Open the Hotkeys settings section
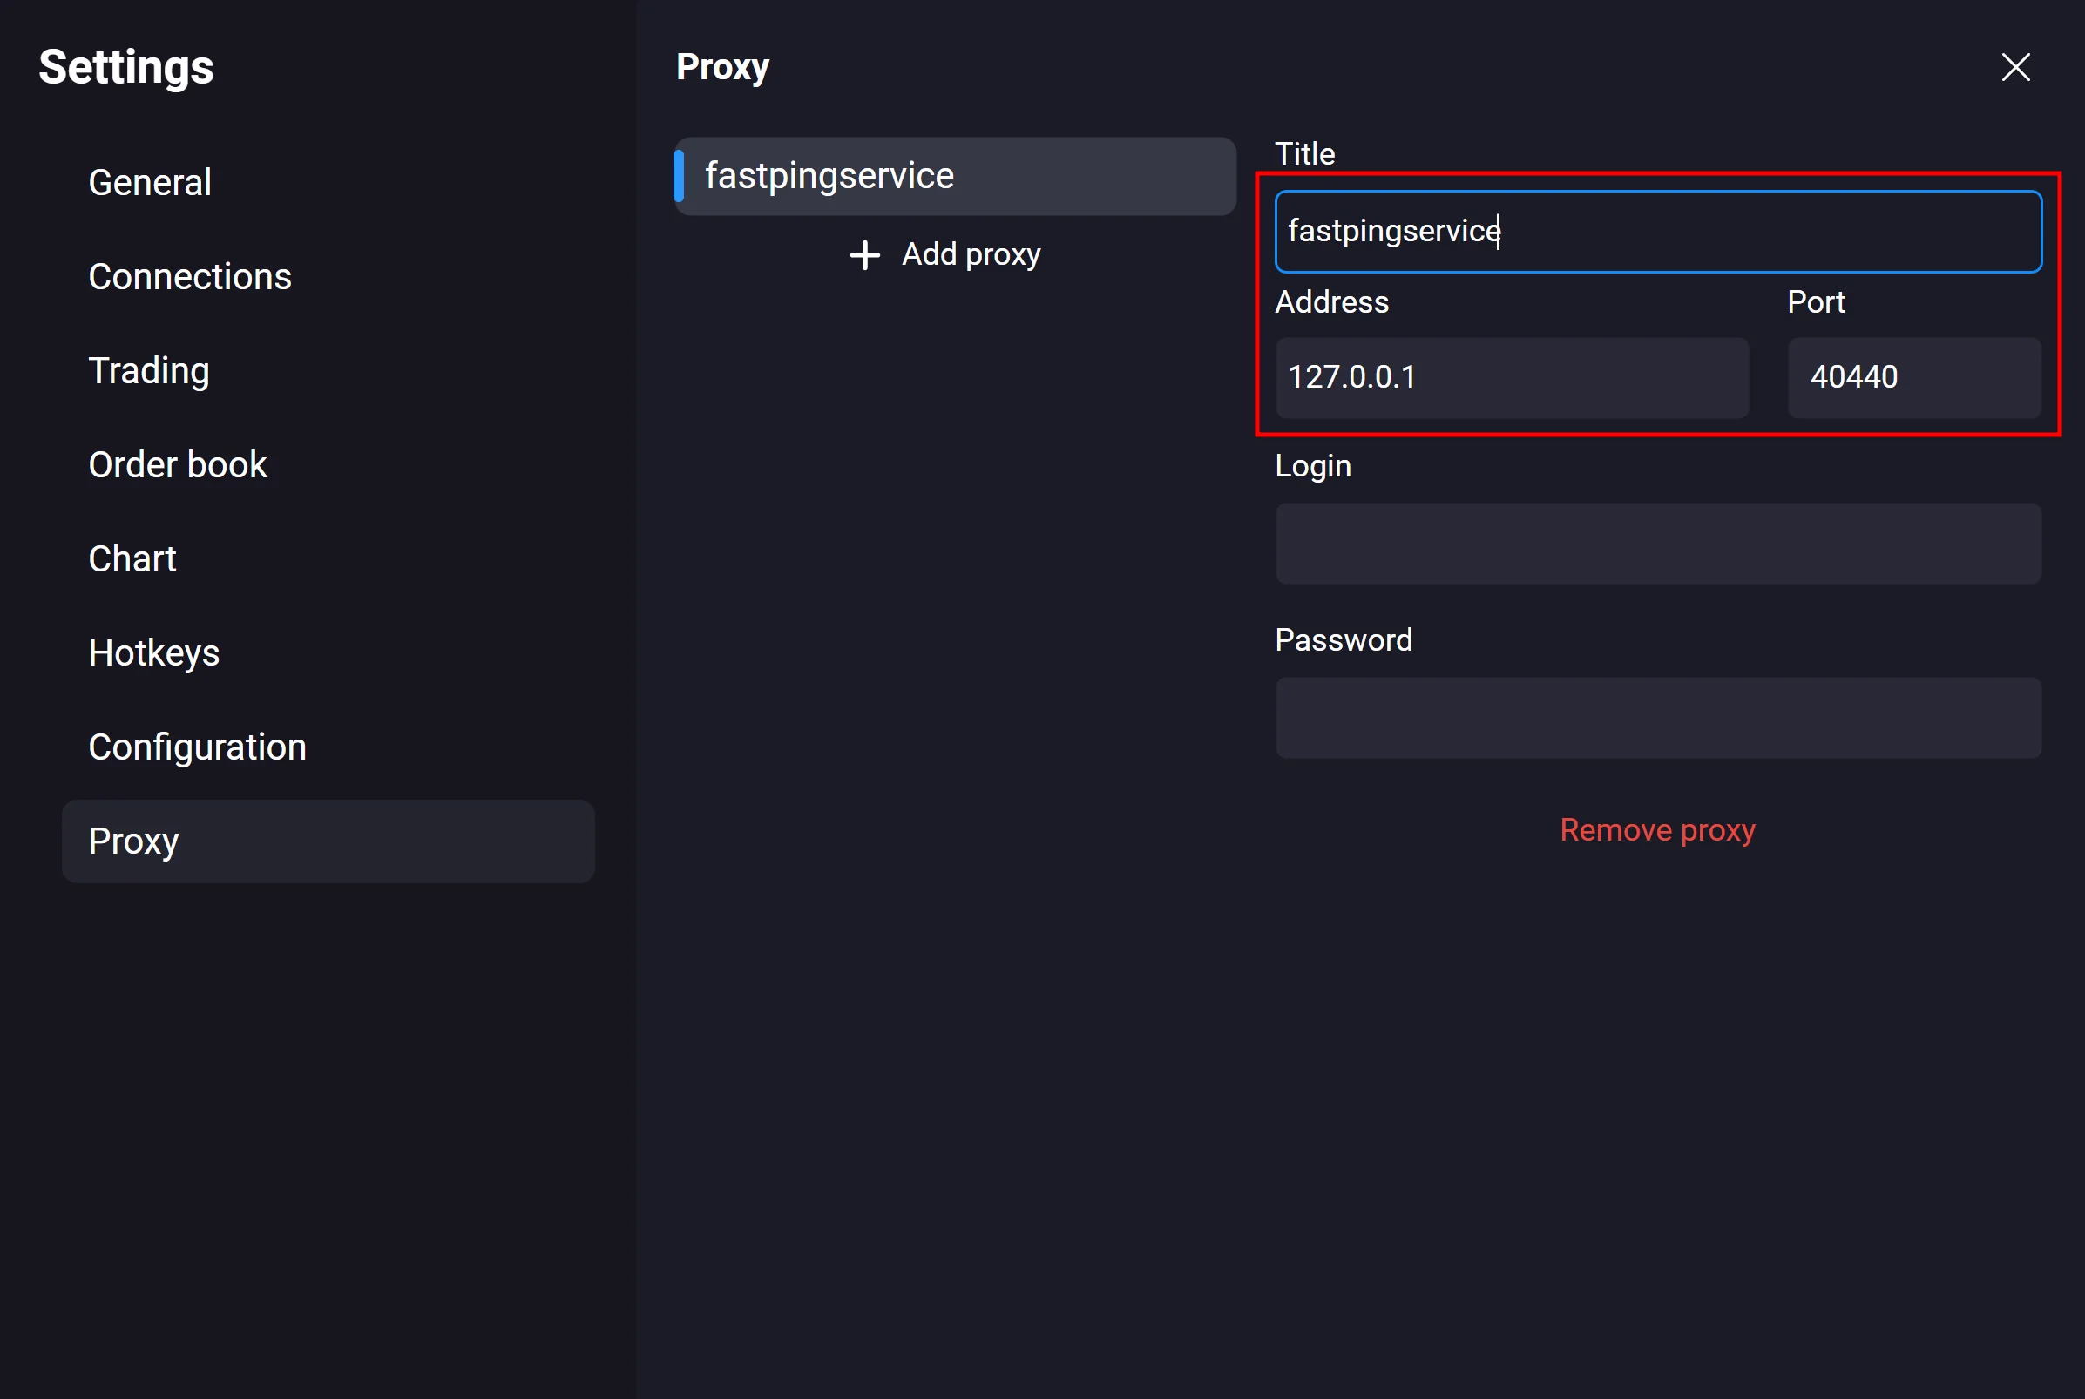 click(x=153, y=653)
